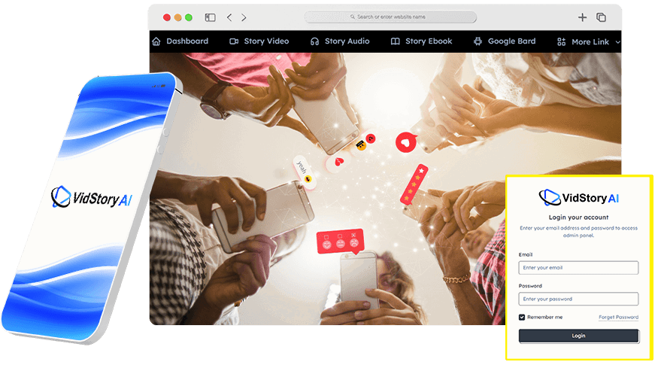The width and height of the screenshot is (661, 368).
Task: Focus the Enter your email field
Action: click(578, 268)
